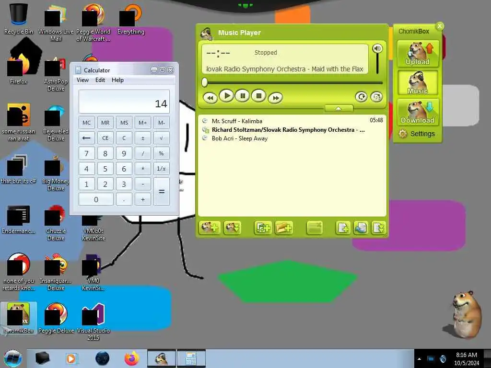Add music files with the note-plus icon
The height and width of the screenshot is (368, 491).
point(263,228)
